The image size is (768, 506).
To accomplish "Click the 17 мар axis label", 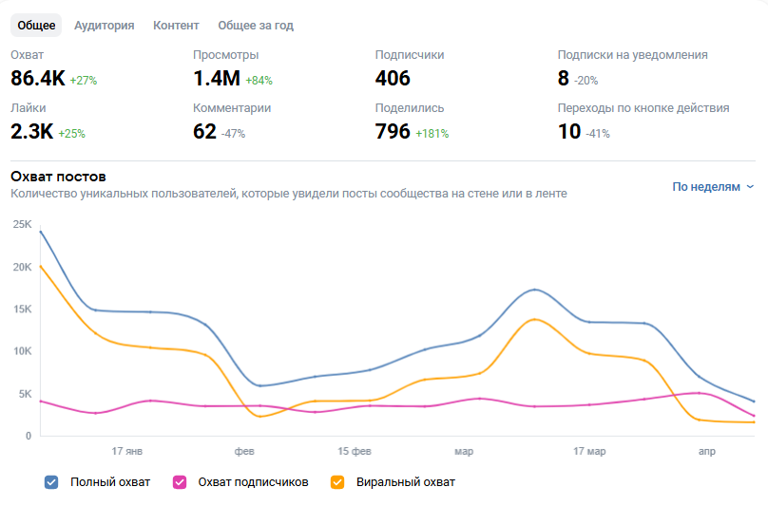I will point(589,451).
